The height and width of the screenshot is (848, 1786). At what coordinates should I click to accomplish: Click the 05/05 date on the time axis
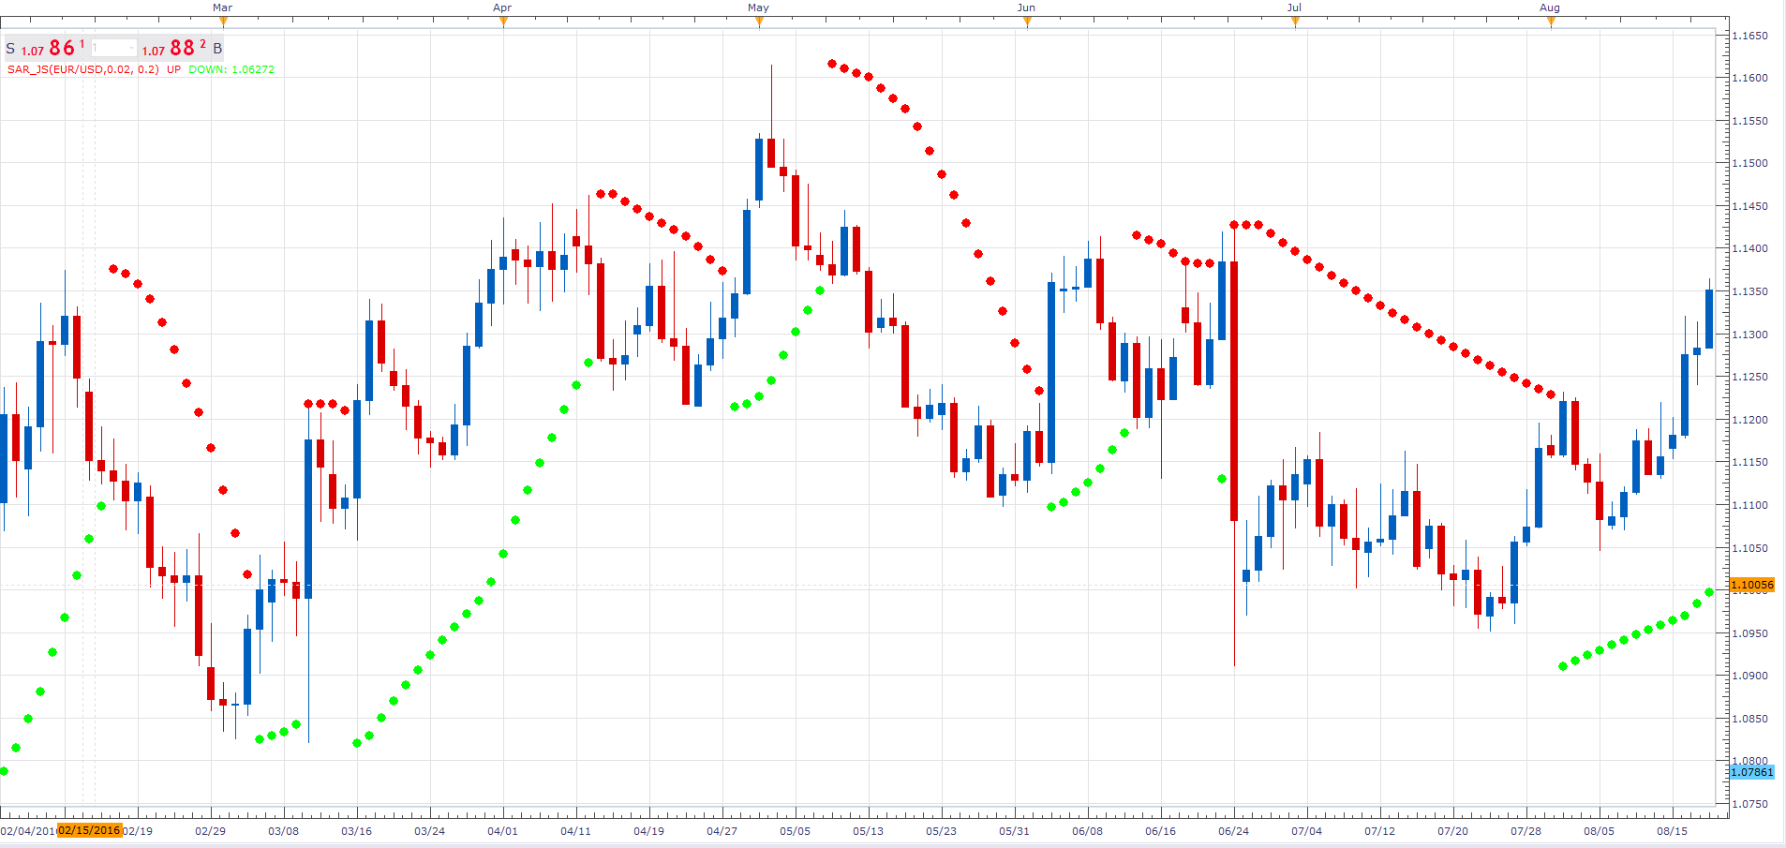(795, 831)
